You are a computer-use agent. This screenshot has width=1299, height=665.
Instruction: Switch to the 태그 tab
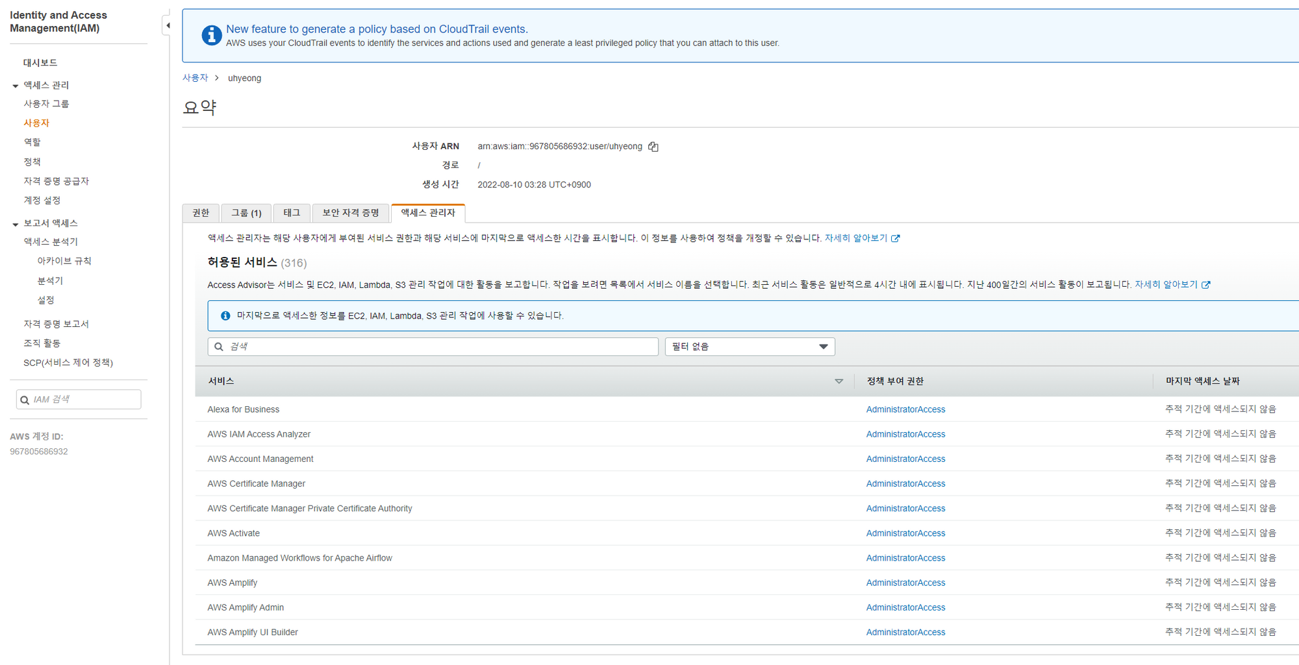[x=292, y=213]
